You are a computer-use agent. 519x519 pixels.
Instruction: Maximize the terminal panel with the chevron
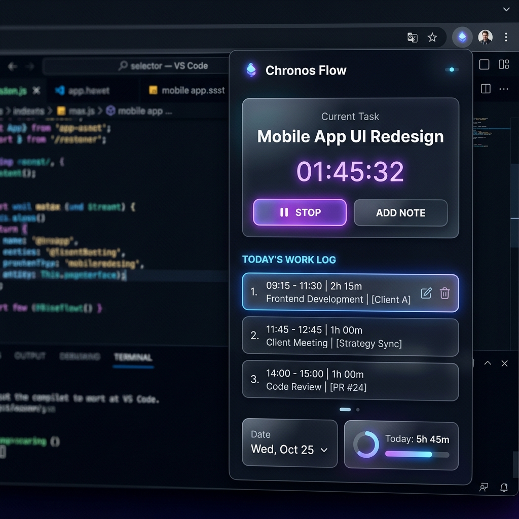pos(488,363)
